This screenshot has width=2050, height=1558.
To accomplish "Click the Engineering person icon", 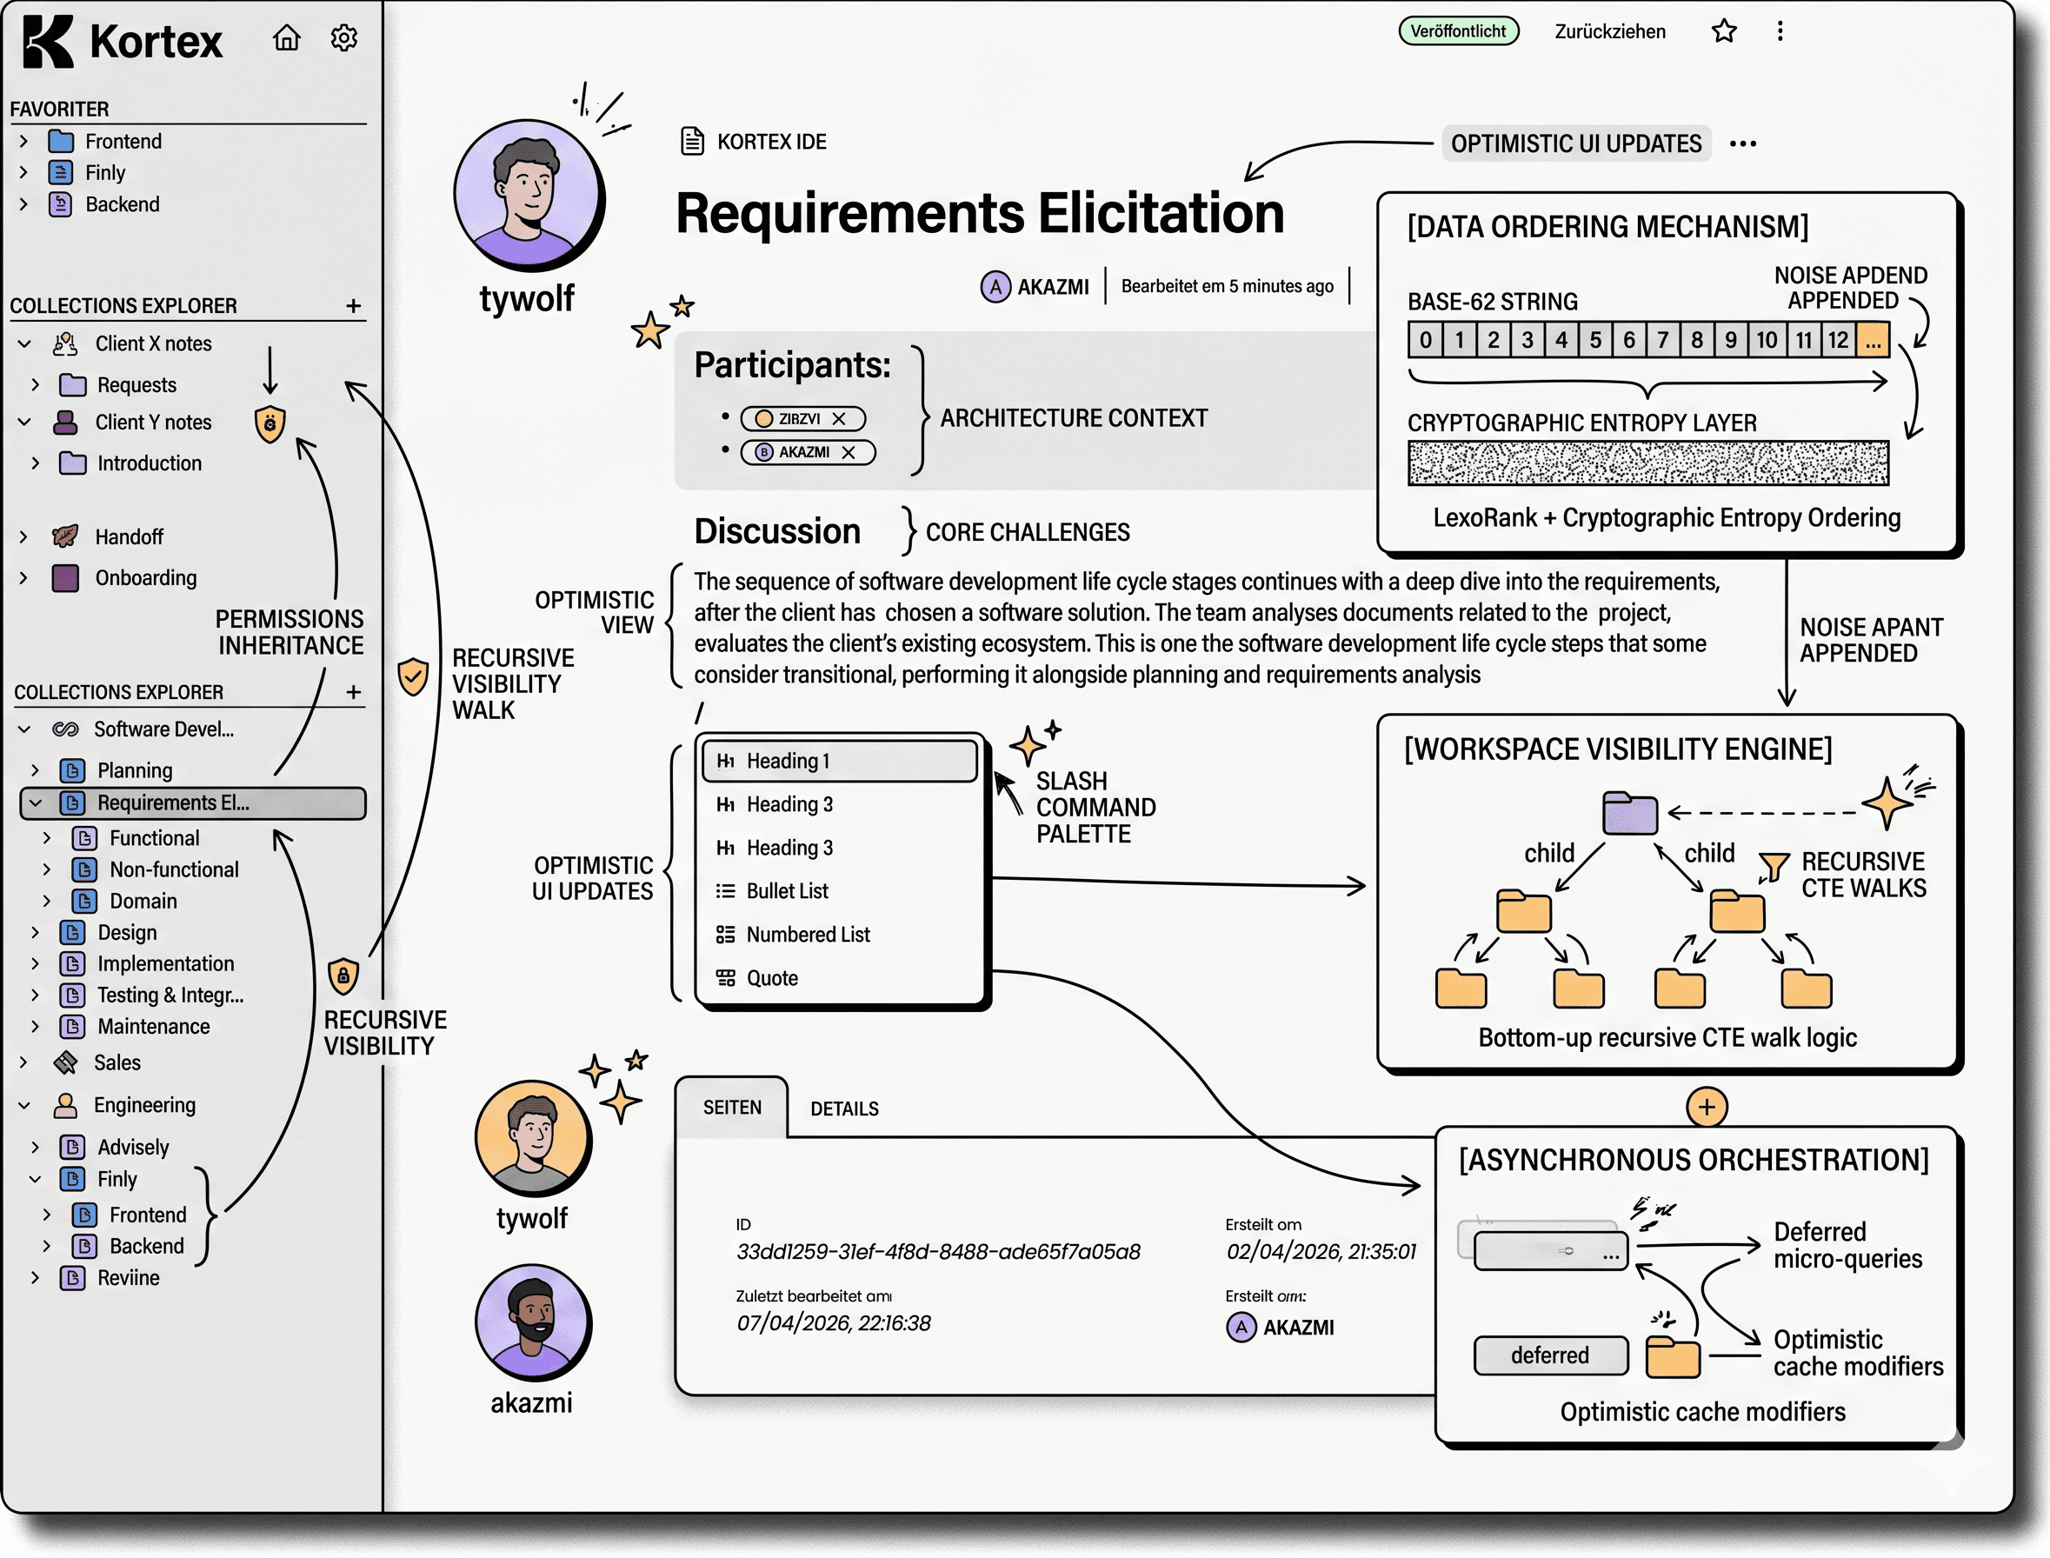I will (x=65, y=1105).
